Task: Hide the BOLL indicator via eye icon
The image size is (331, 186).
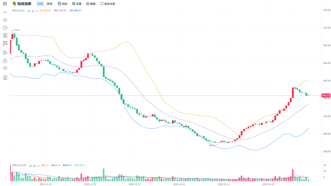Action: (29, 11)
